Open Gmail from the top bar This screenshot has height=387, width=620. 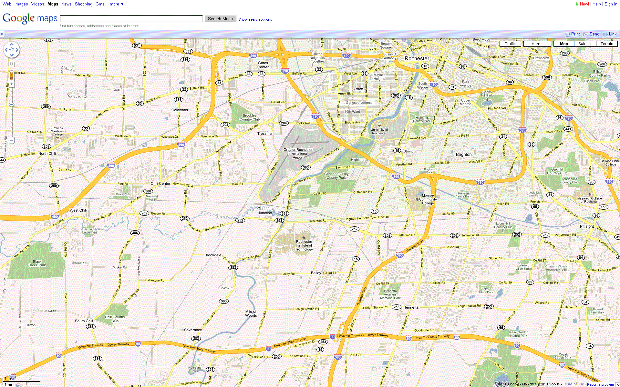pyautogui.click(x=101, y=4)
